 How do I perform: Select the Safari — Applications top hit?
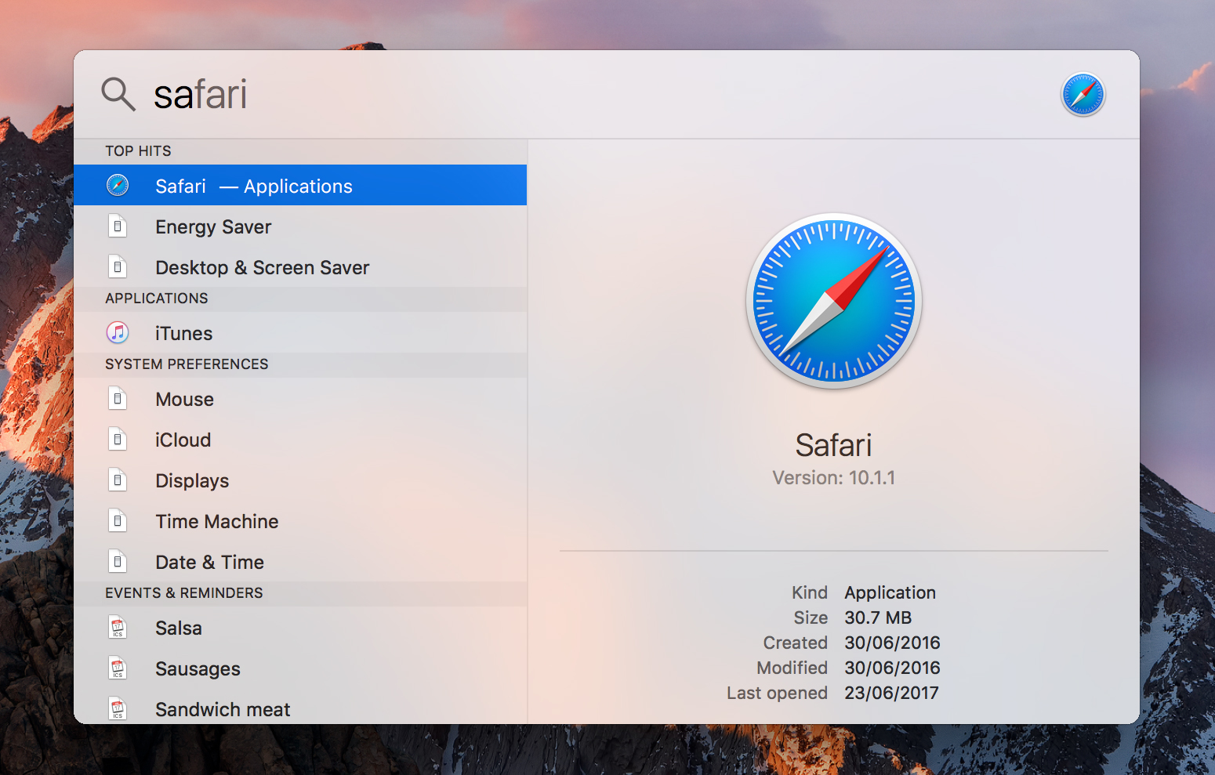click(300, 186)
